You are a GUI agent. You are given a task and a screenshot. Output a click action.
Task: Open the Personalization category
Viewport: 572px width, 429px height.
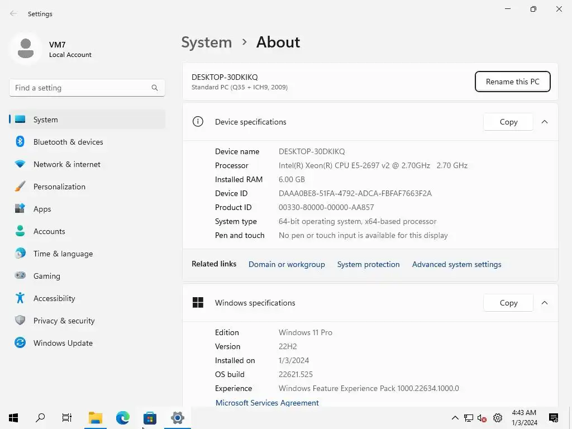(x=87, y=187)
